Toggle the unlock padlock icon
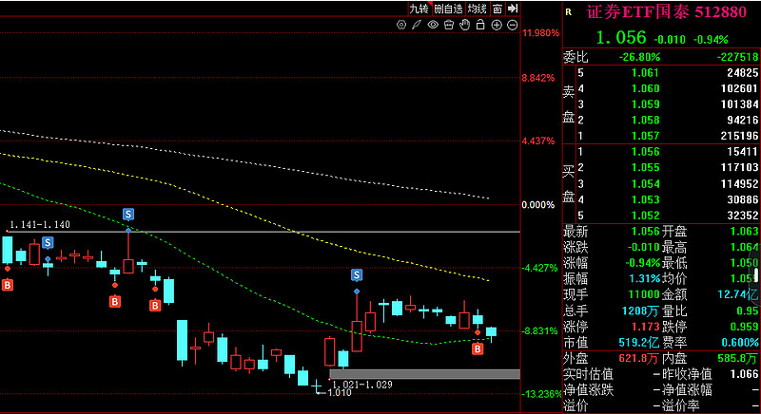The width and height of the screenshot is (761, 414). click(x=480, y=25)
